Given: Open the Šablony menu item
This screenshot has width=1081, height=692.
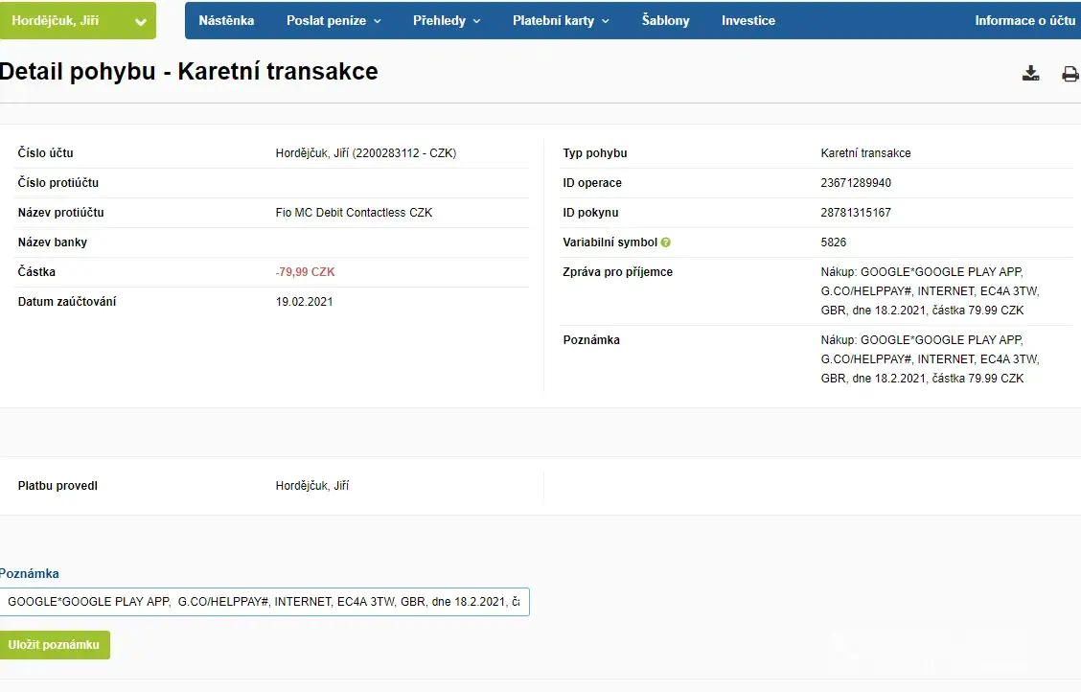Looking at the screenshot, I should 665,20.
